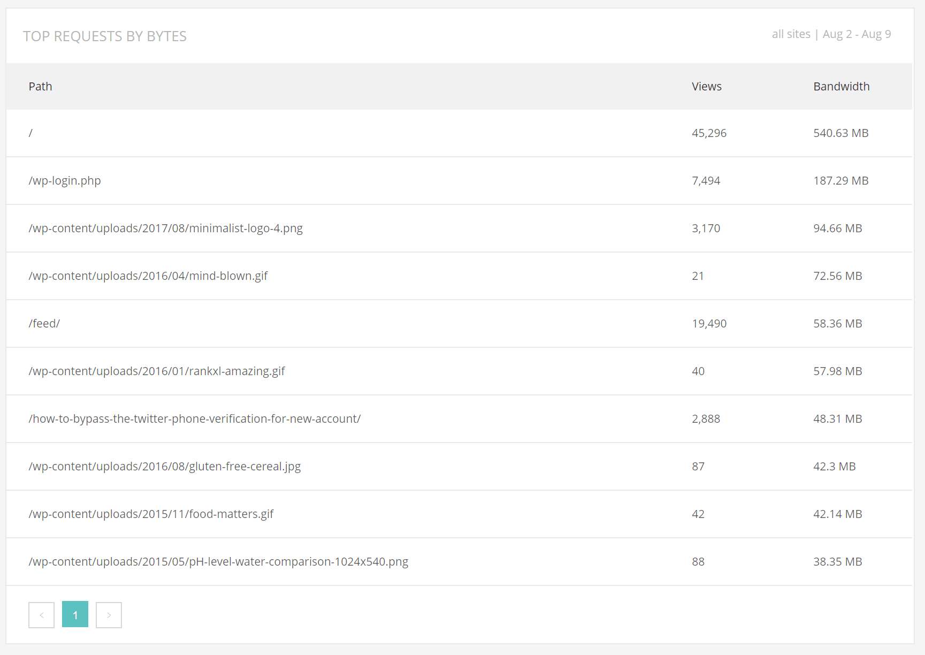
Task: Click the 72.56 MB bandwidth value
Action: click(x=837, y=276)
